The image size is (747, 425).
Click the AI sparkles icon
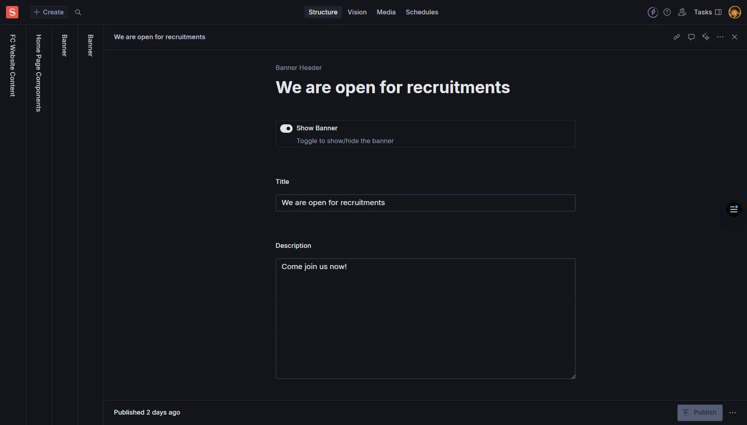coord(706,37)
